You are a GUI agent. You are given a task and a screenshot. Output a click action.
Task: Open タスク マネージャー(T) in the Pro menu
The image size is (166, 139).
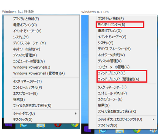[123, 87]
